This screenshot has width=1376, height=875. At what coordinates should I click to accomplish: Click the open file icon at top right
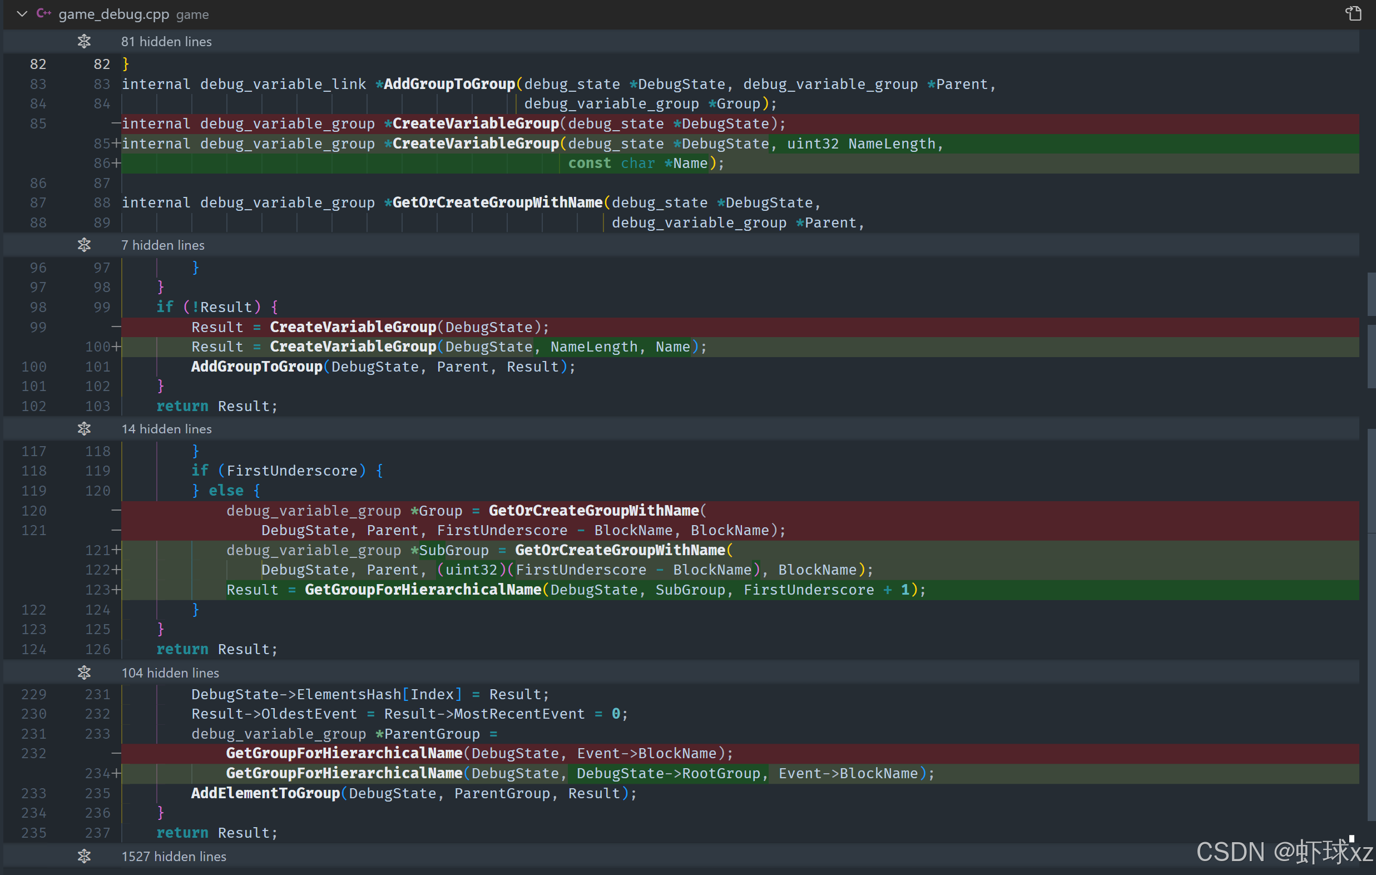[x=1353, y=13]
